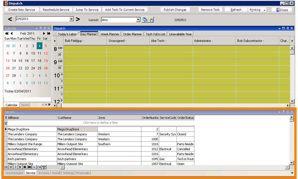
Task: Click the Refresh toolbar button
Action: (x=236, y=10)
